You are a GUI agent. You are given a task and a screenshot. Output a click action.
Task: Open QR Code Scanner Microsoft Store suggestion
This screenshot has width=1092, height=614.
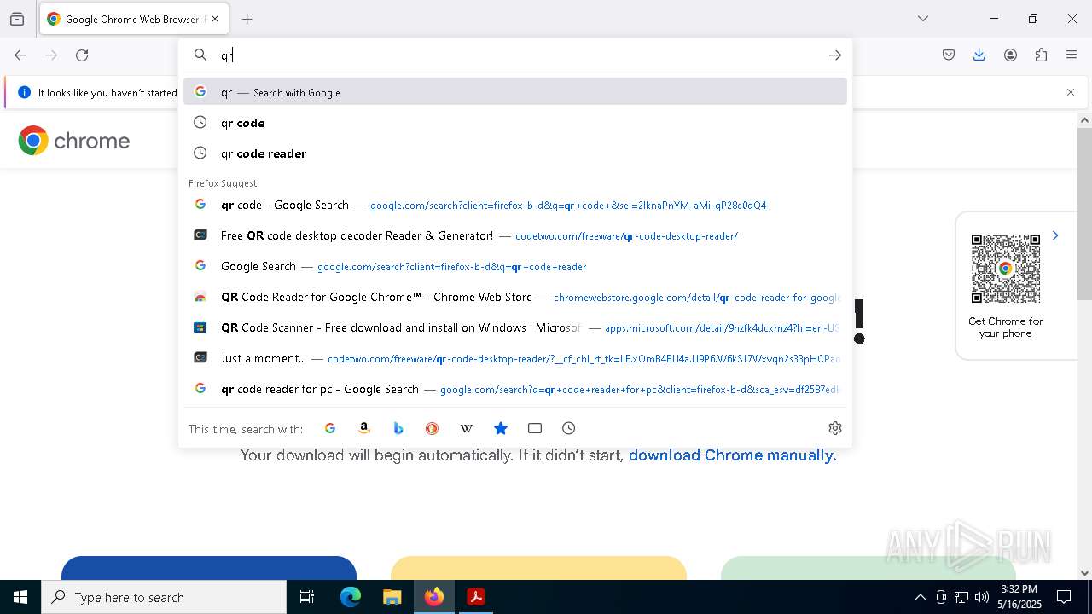pyautogui.click(x=515, y=327)
